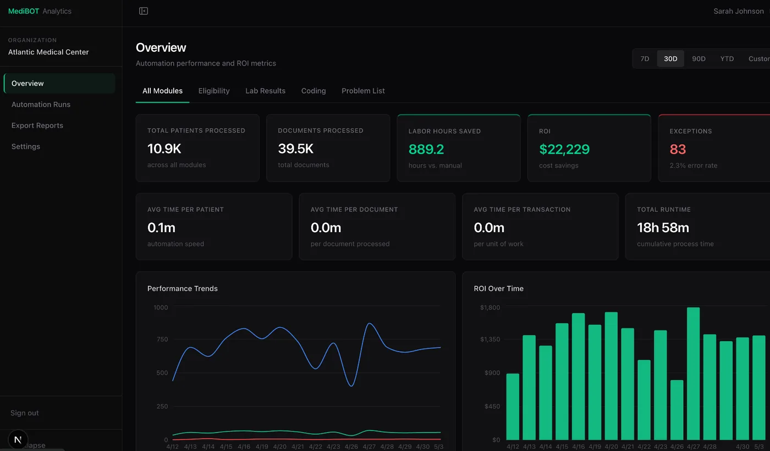Click the 1000 axis label in Performance Trends
The image size is (770, 451).
161,307
